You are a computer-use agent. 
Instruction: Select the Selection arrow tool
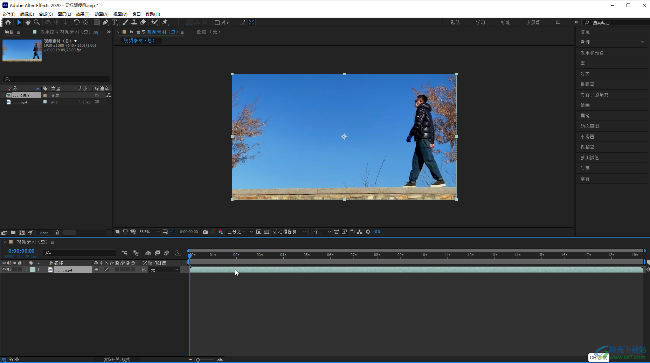coord(19,22)
